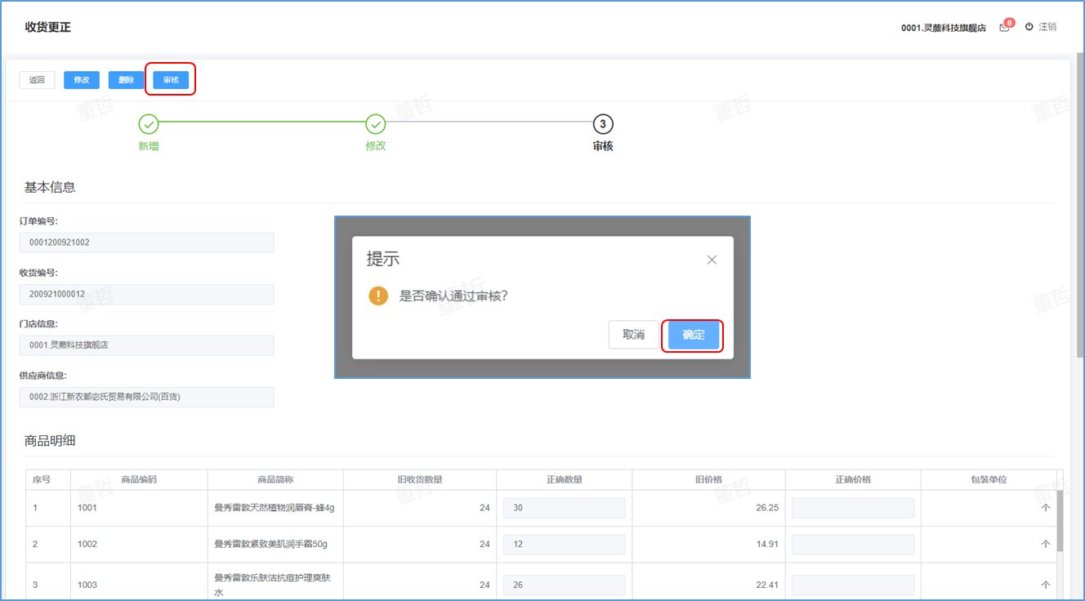Click the 新增 step checkmark circle
1085x601 pixels.
149,124
